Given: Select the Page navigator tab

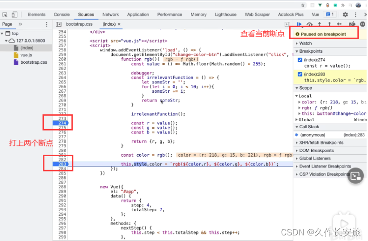Looking at the screenshot, I should [x=7, y=24].
